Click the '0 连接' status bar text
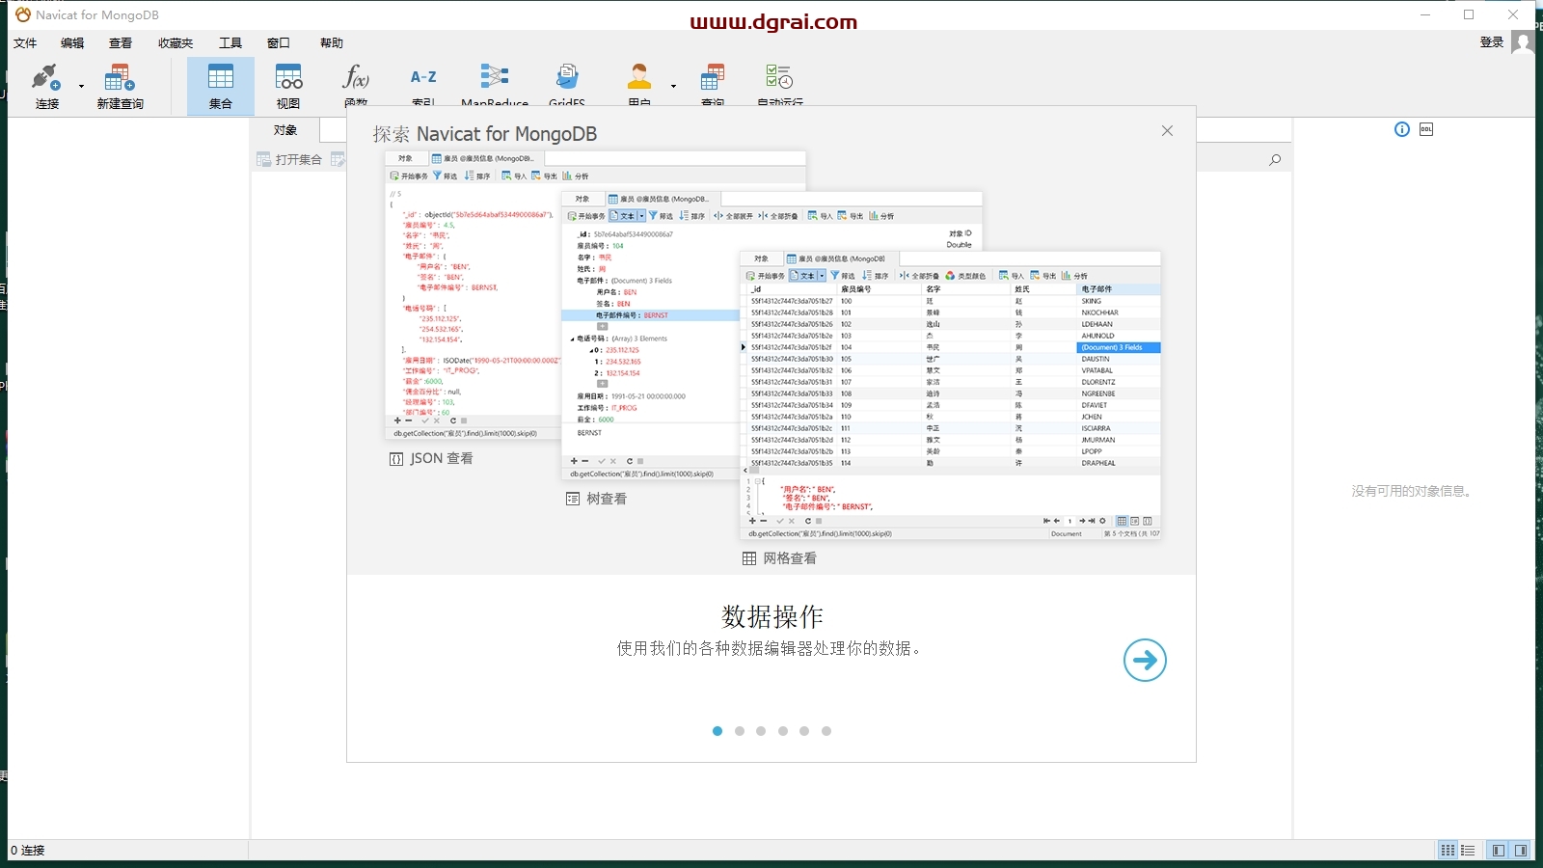This screenshot has width=1543, height=868. 28,851
